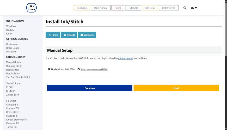Viewport: 227px width, 130px height.
Task: Open the Fonts menu
Action: (118, 8)
